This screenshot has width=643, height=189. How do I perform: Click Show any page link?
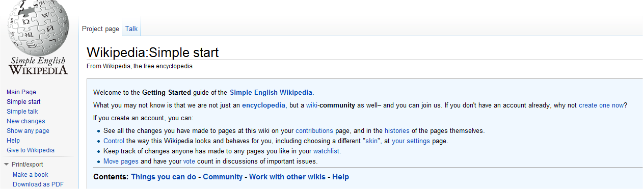click(28, 131)
